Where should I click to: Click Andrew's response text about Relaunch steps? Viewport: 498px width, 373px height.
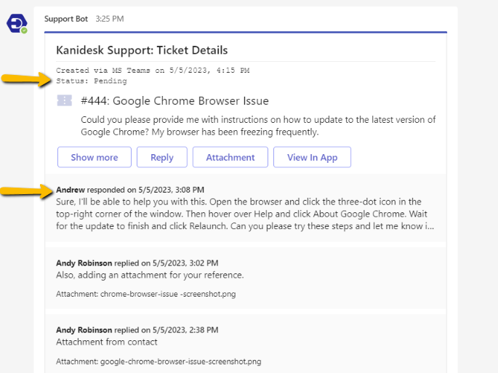pos(245,214)
